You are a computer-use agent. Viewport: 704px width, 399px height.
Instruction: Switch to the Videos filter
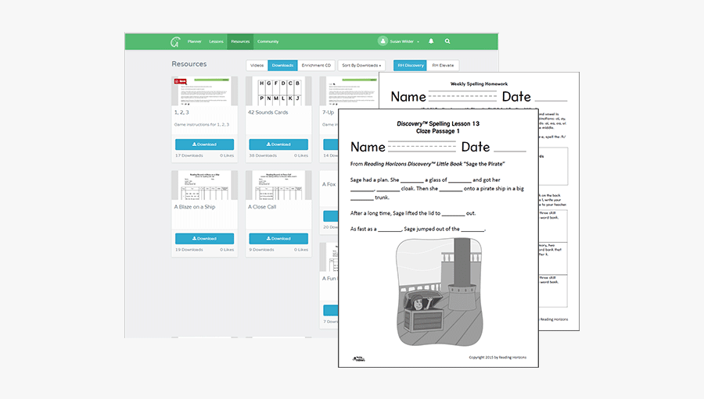tap(257, 66)
